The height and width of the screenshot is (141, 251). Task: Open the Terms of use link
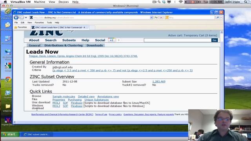[x=101, y=114]
